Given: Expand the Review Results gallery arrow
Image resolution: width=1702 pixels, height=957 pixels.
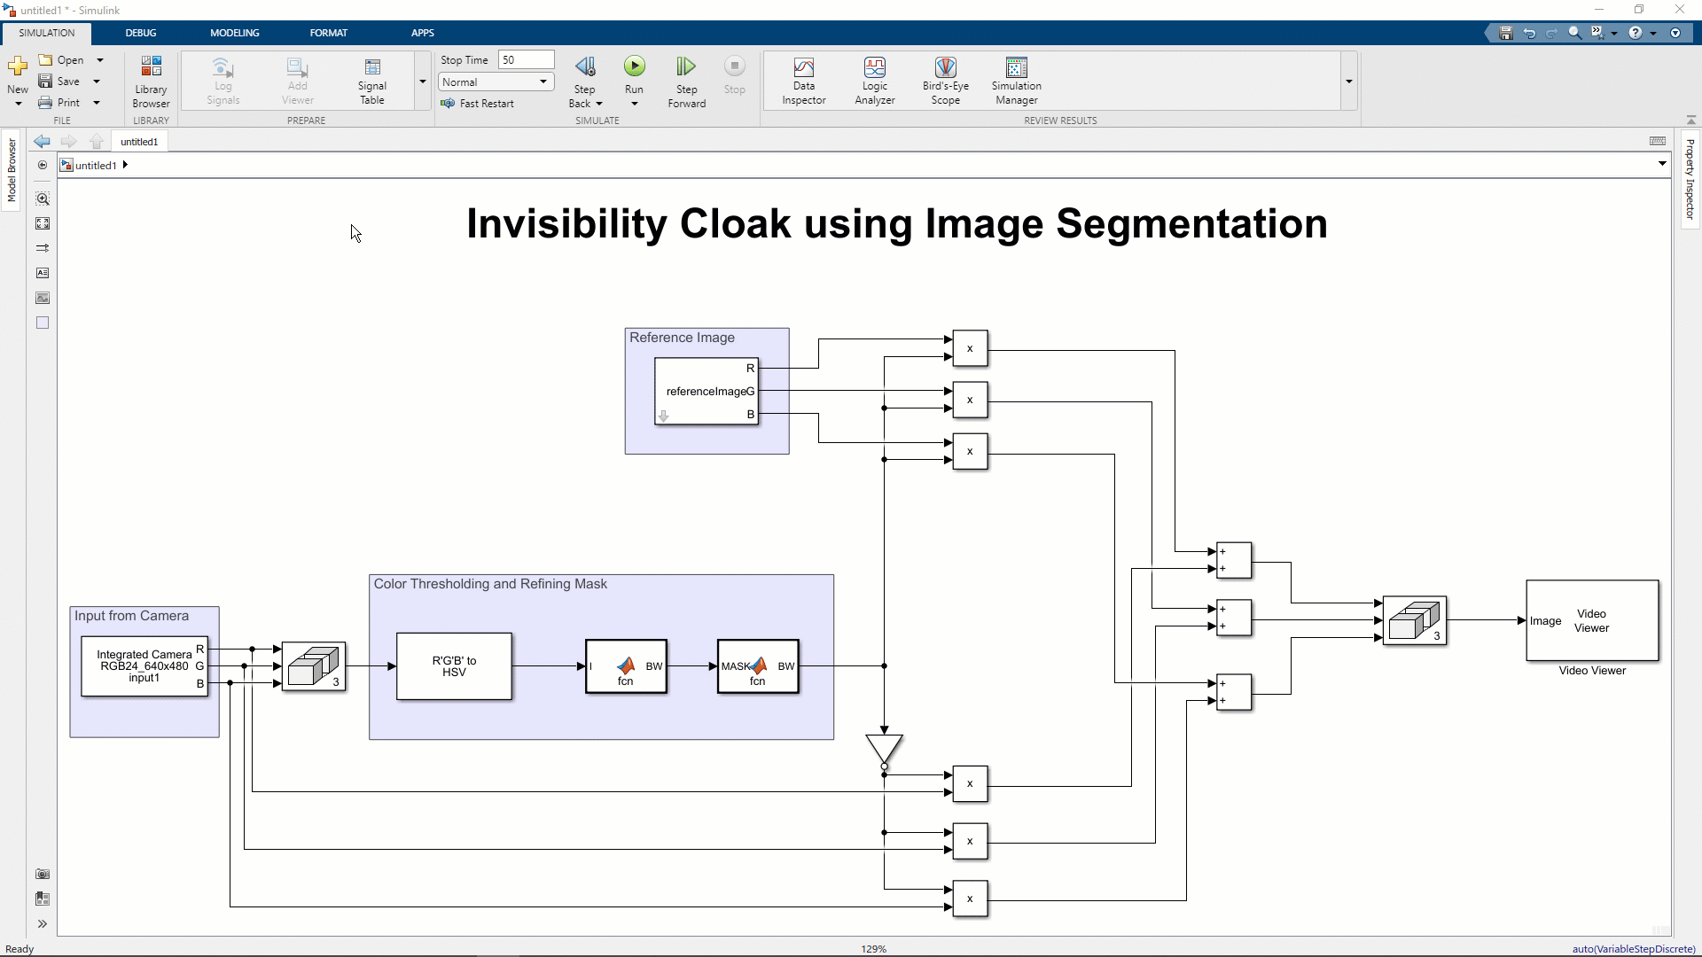Looking at the screenshot, I should tap(1348, 82).
